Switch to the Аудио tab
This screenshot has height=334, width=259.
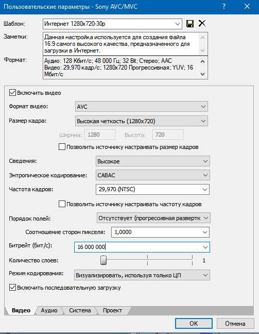point(49,310)
